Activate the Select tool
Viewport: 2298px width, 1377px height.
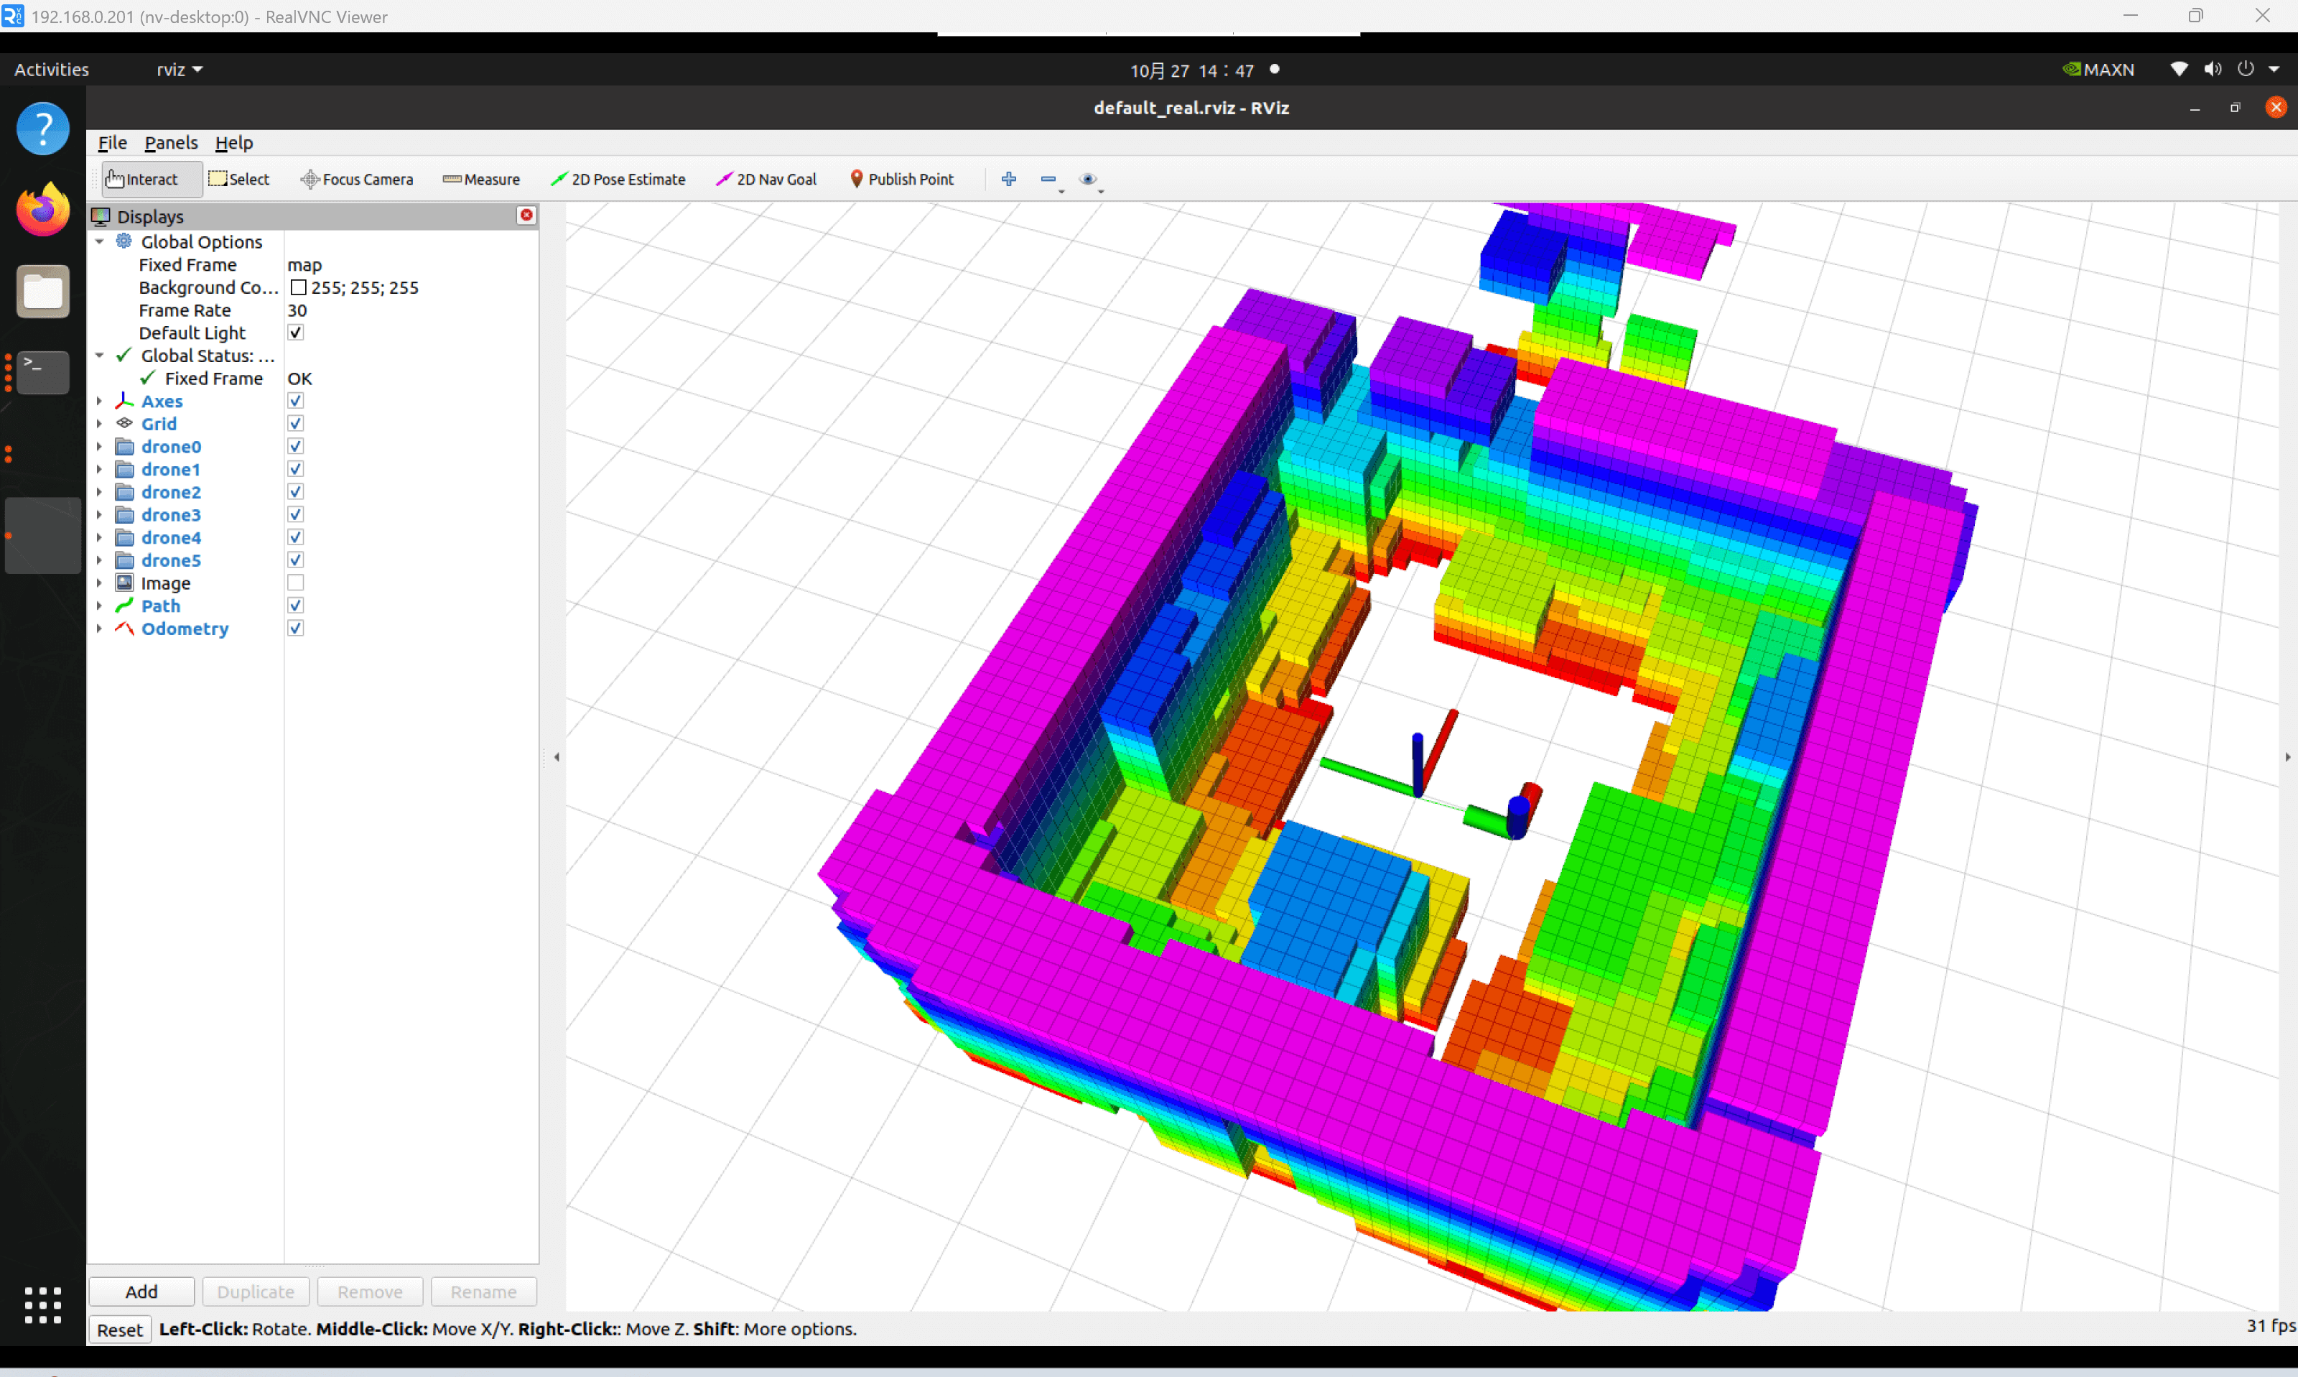(239, 179)
